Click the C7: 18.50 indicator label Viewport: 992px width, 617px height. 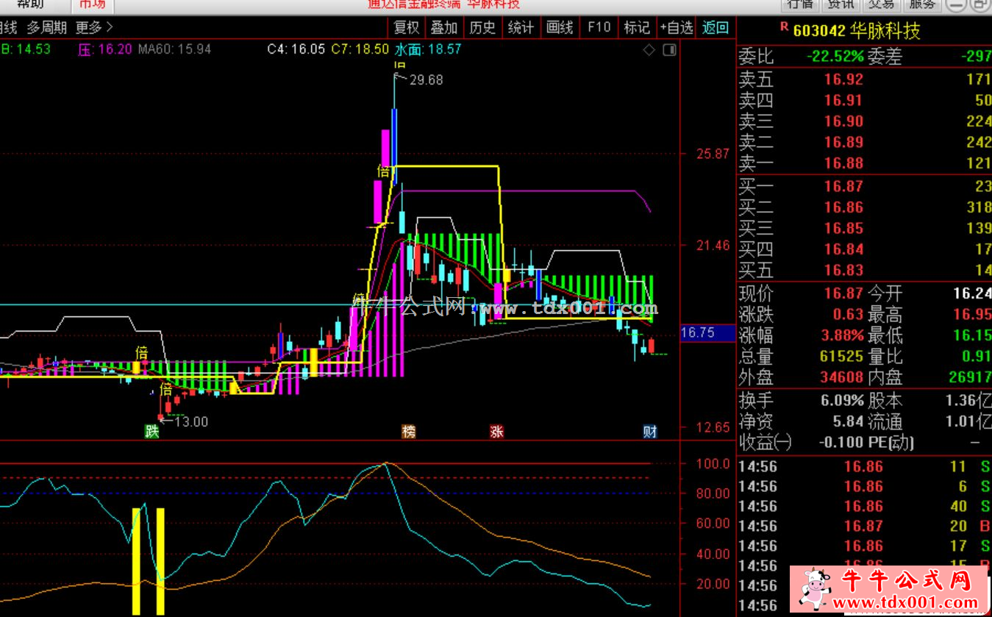360,50
